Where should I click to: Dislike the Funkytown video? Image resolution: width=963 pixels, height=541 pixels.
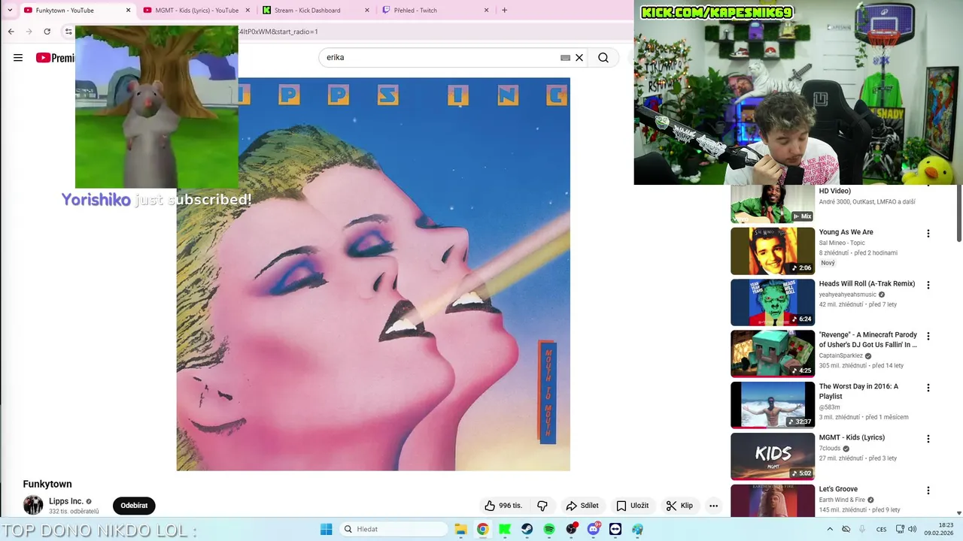[x=542, y=506]
